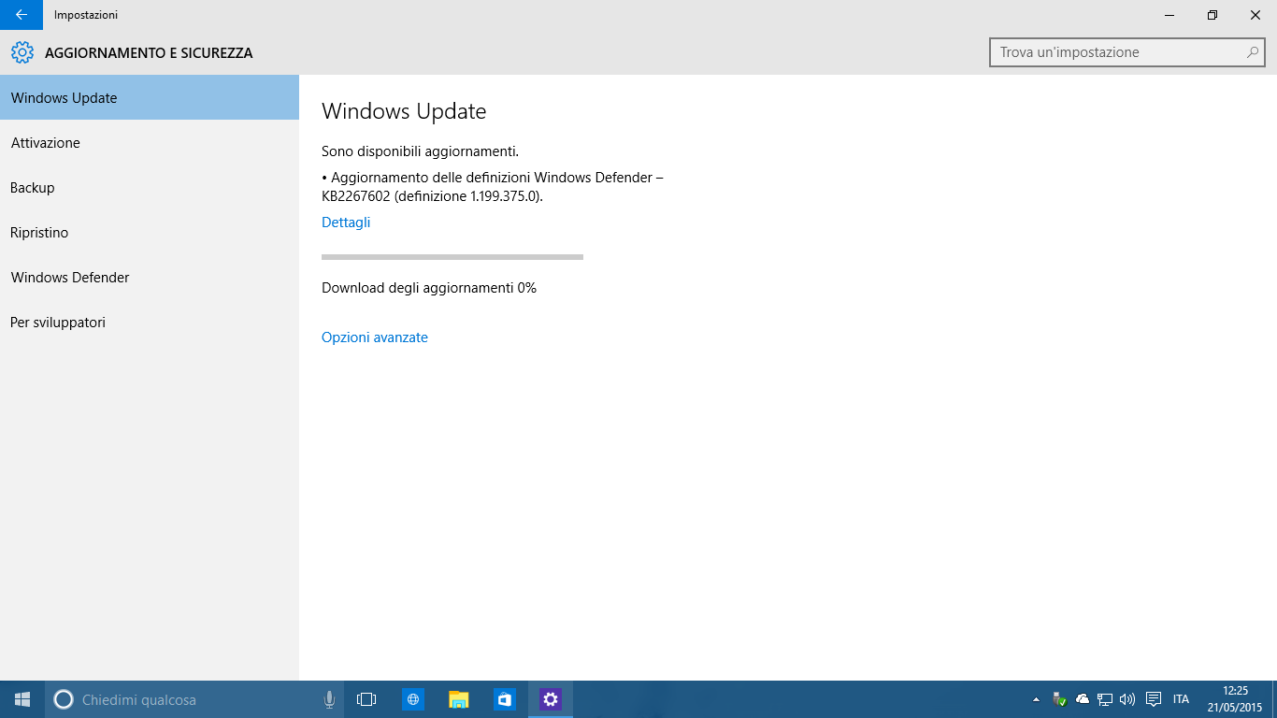Screen dimensions: 1277x718
Task: Open the clock and date flyout
Action: (x=1234, y=699)
